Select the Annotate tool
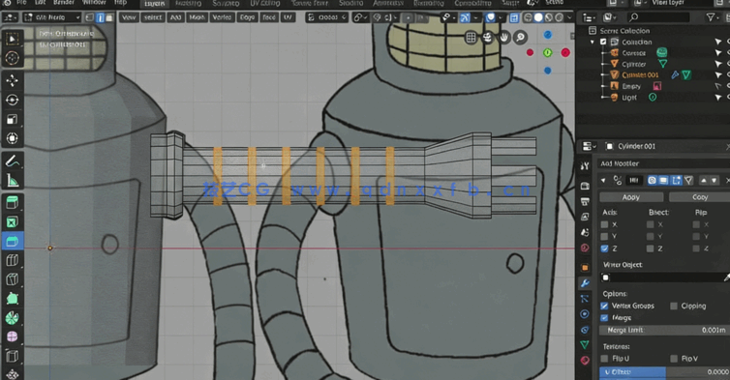730x380 pixels. click(x=13, y=161)
